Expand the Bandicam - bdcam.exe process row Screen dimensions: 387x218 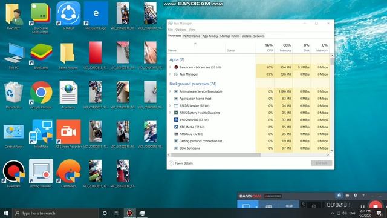pos(170,67)
